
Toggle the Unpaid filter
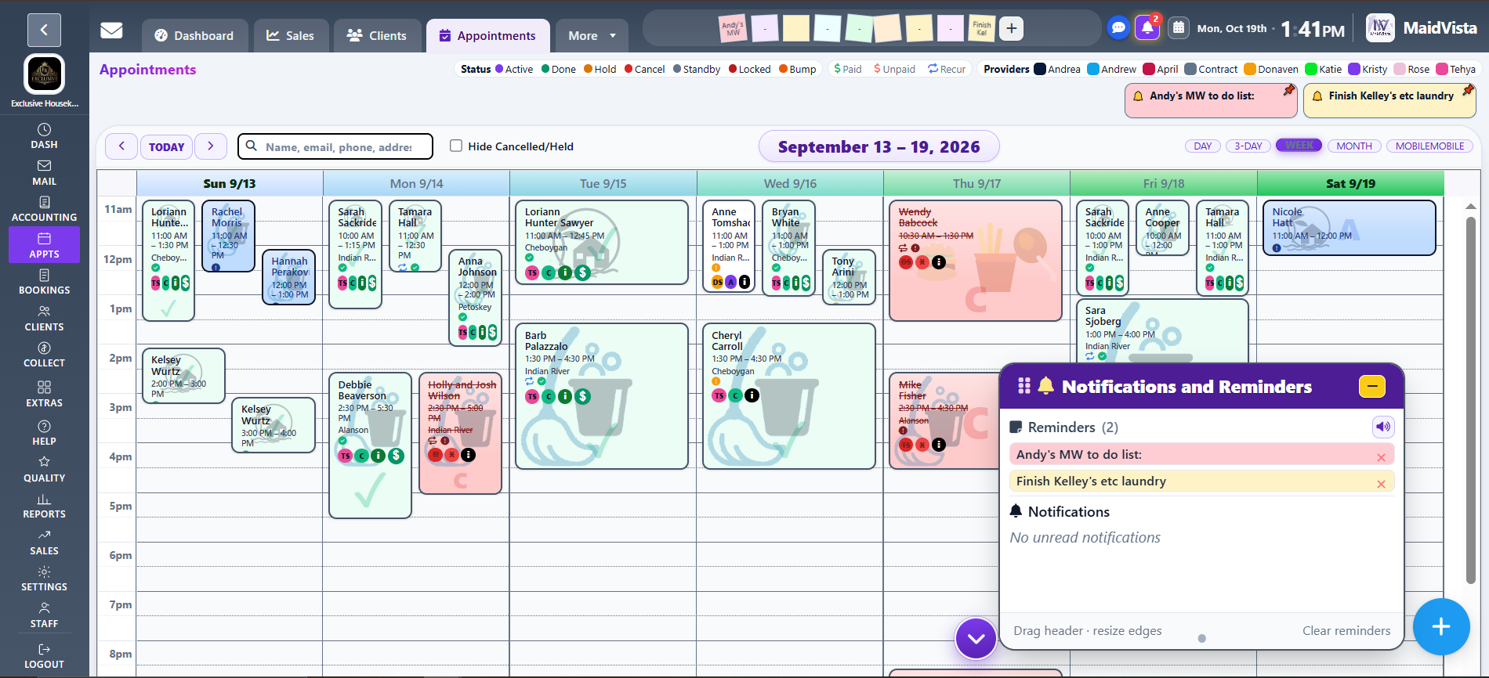coord(894,69)
